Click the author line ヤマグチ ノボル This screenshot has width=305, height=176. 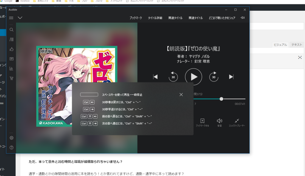point(193,56)
